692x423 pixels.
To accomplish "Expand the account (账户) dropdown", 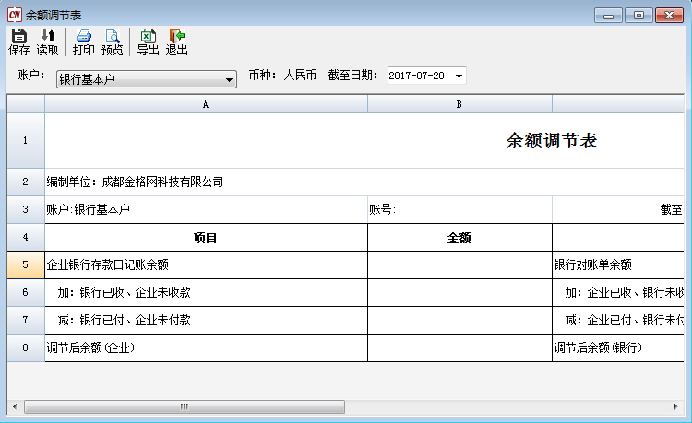I will 231,79.
